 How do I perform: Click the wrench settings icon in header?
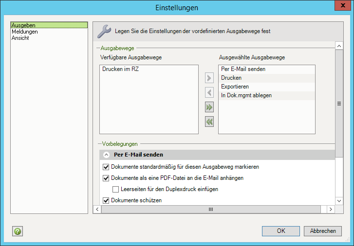click(x=104, y=31)
